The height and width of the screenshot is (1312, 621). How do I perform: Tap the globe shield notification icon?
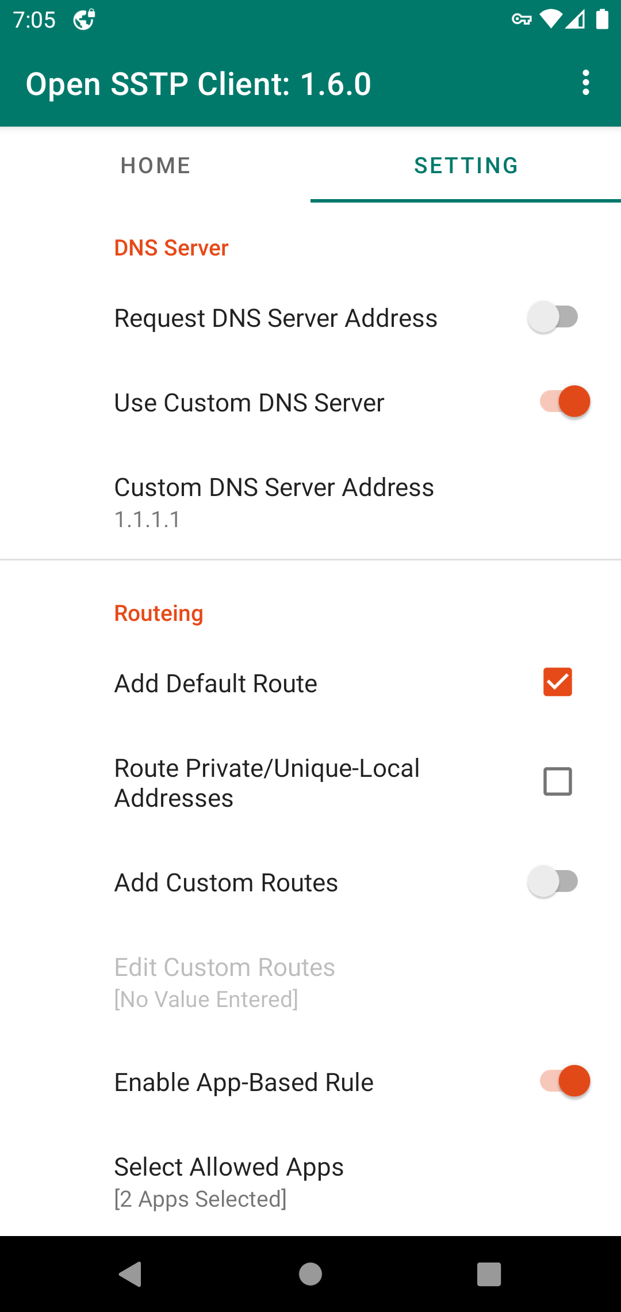point(84,20)
